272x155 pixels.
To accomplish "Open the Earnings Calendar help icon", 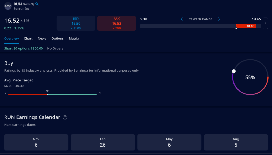I will 65,117.
